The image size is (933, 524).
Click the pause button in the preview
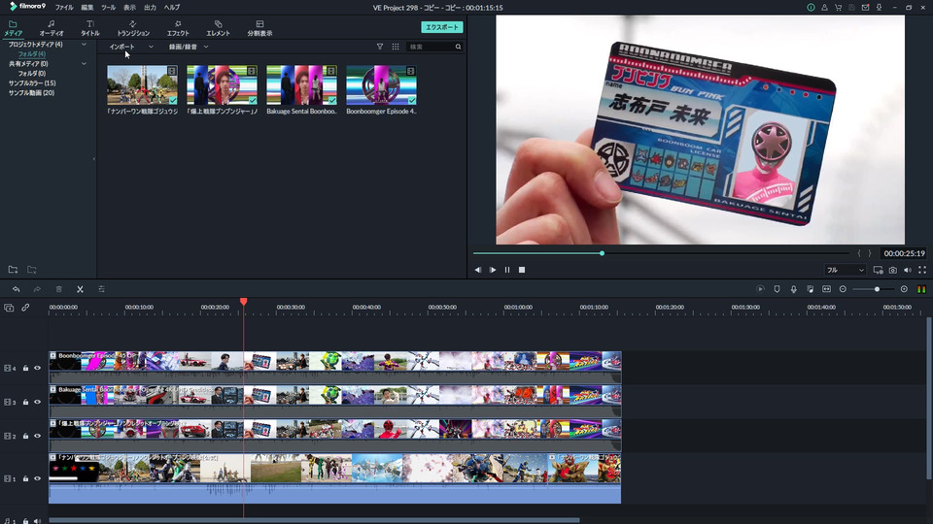(507, 271)
